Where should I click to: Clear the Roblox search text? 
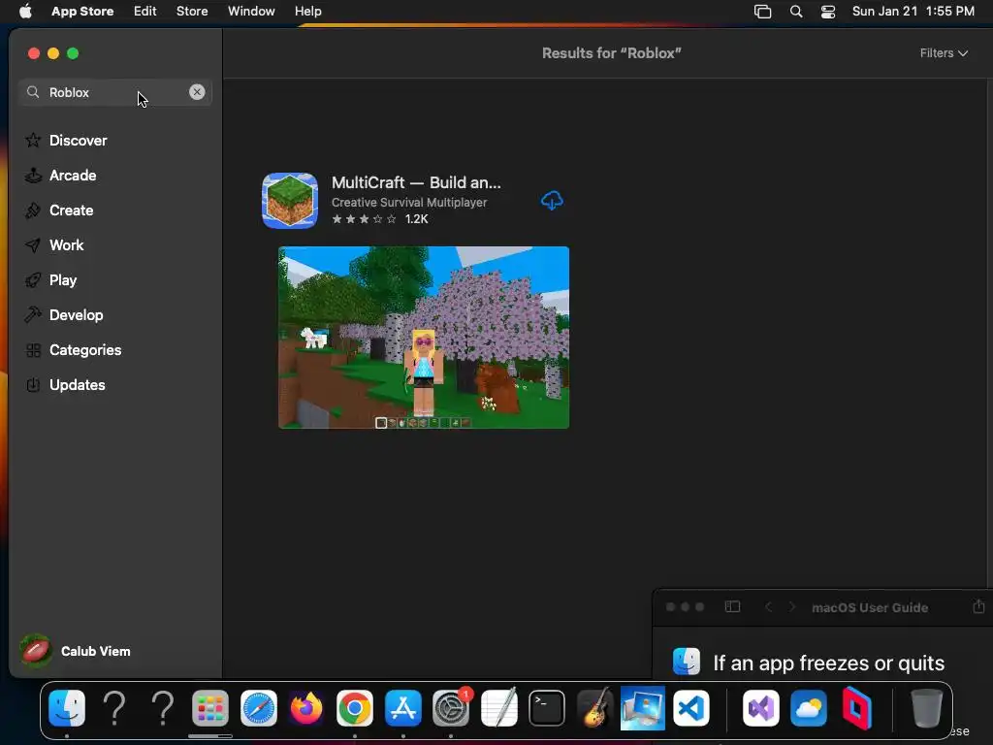click(197, 92)
